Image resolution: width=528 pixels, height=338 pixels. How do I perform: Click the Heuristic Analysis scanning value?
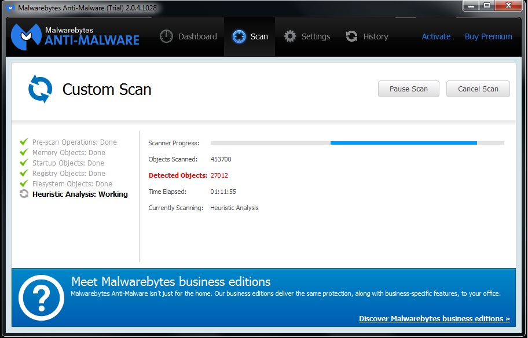pyautogui.click(x=234, y=208)
